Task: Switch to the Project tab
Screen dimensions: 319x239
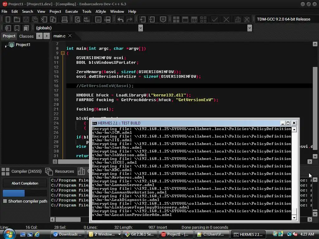Action: 9,36
